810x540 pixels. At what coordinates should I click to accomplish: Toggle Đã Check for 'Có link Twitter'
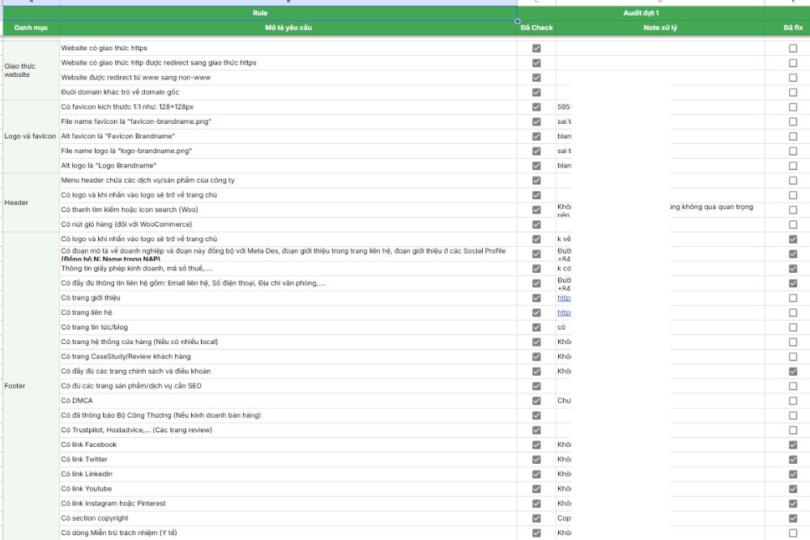[536, 460]
